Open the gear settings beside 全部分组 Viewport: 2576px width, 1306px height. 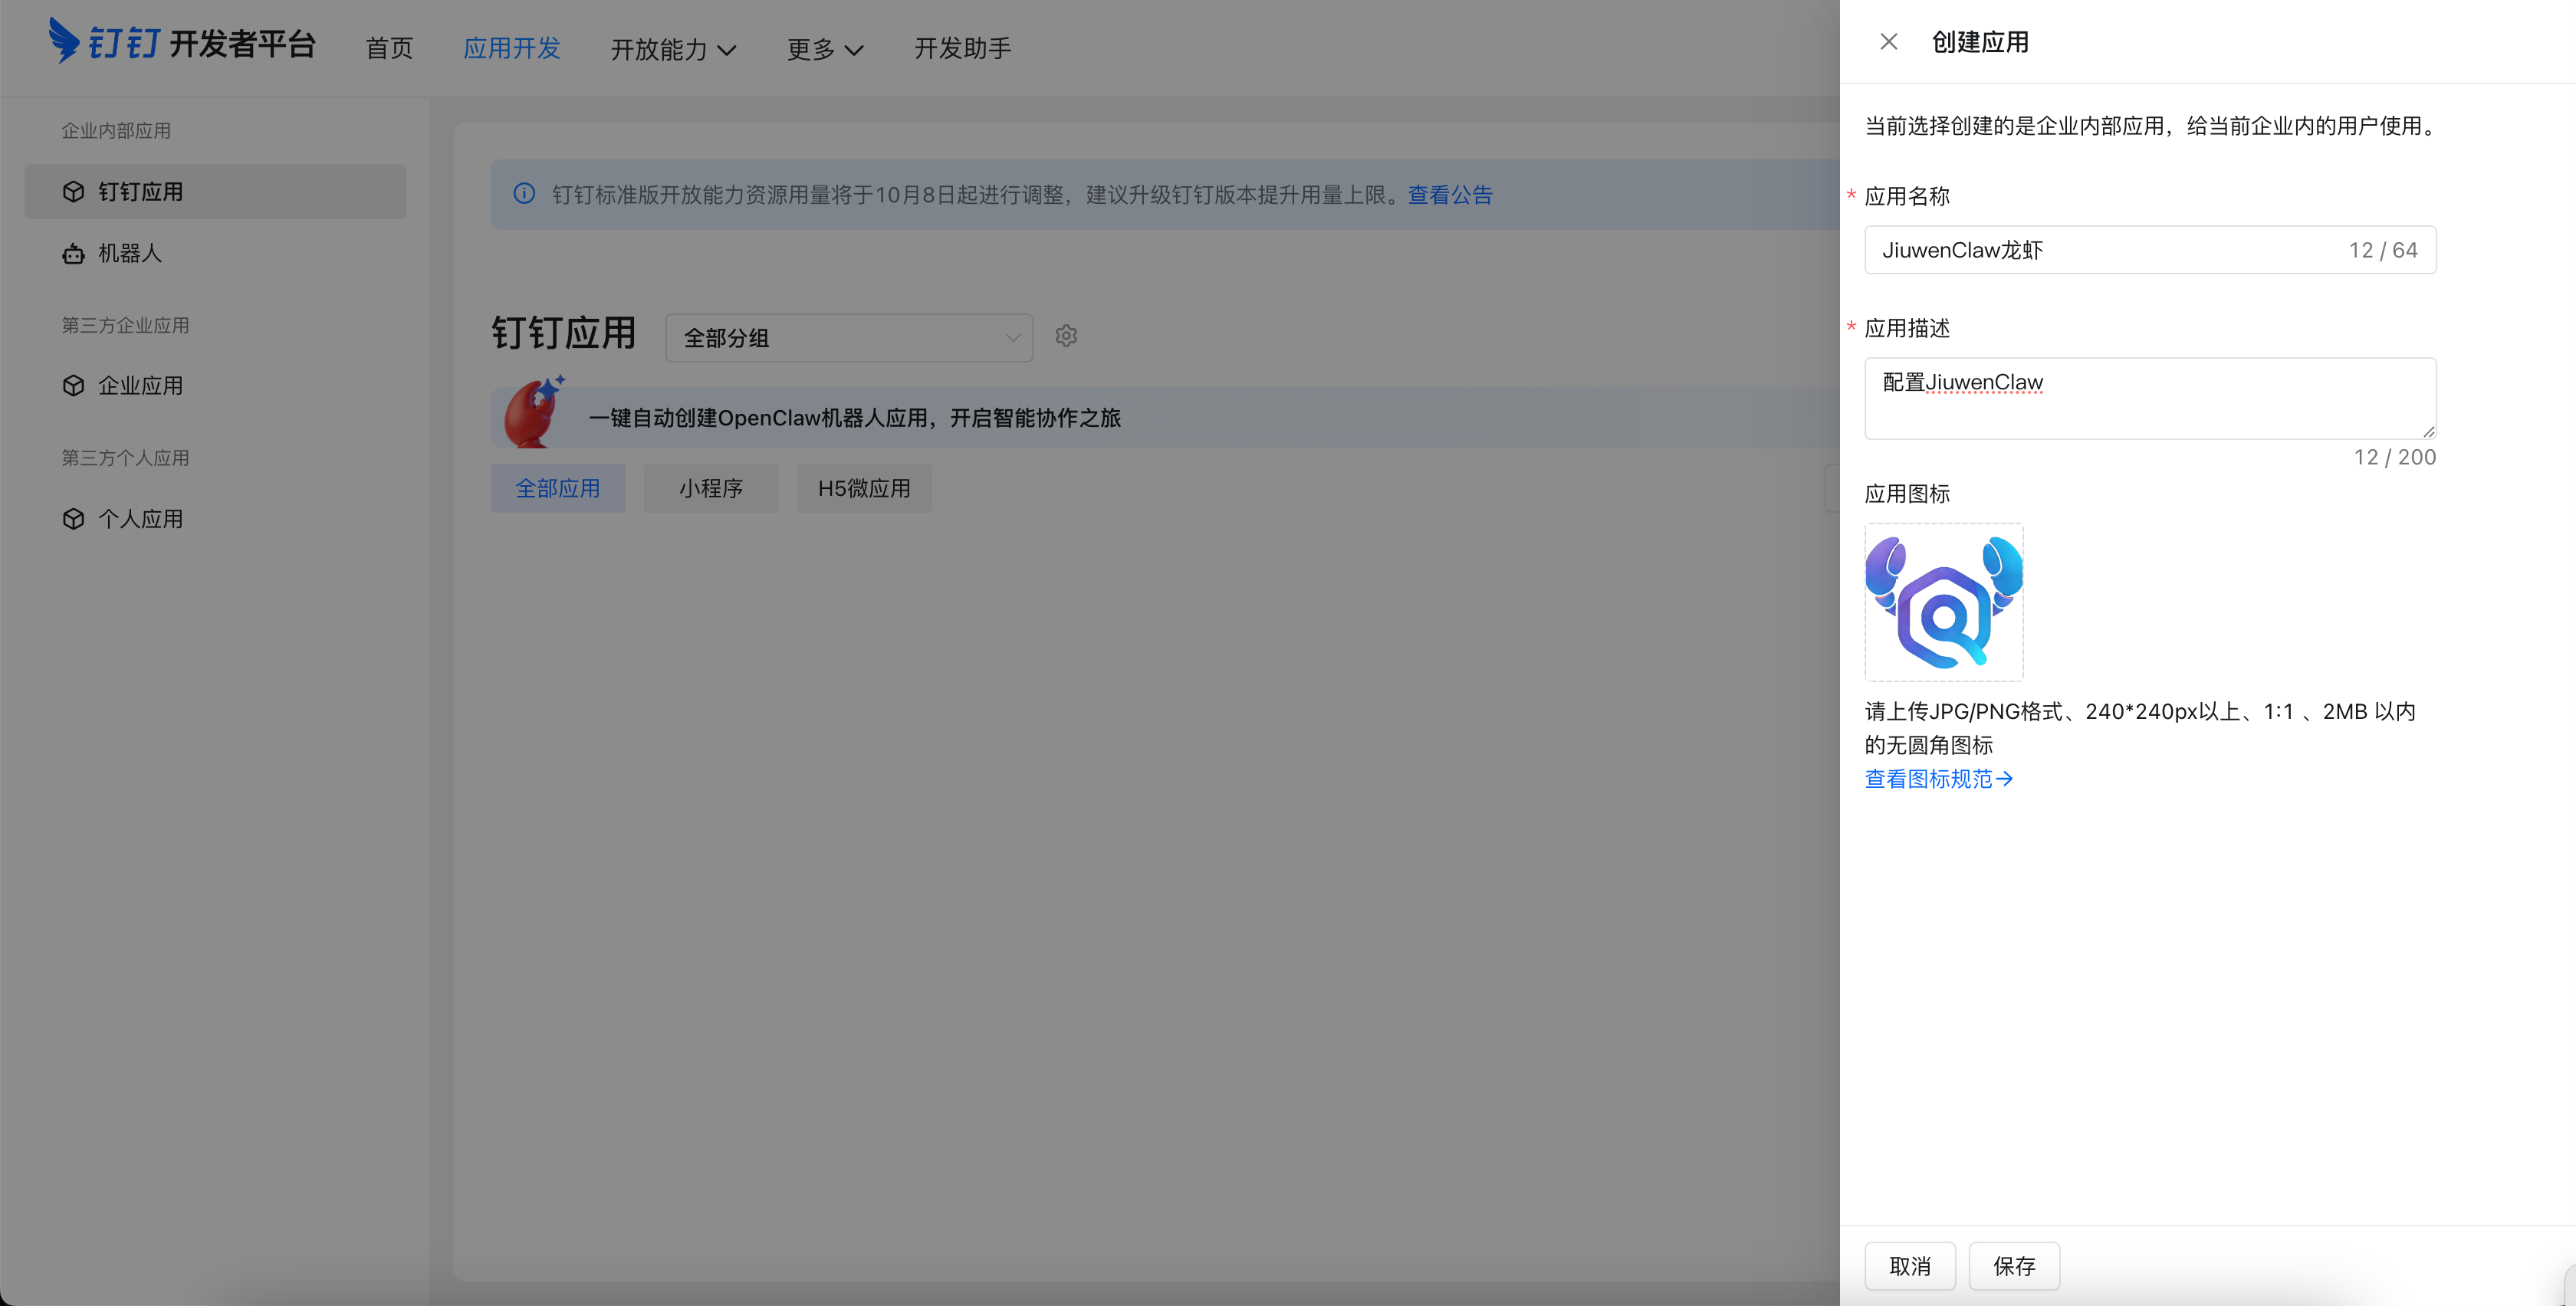[x=1066, y=336]
